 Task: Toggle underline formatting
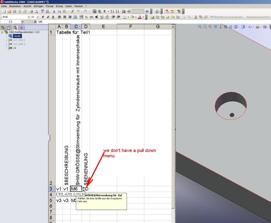(53, 17)
